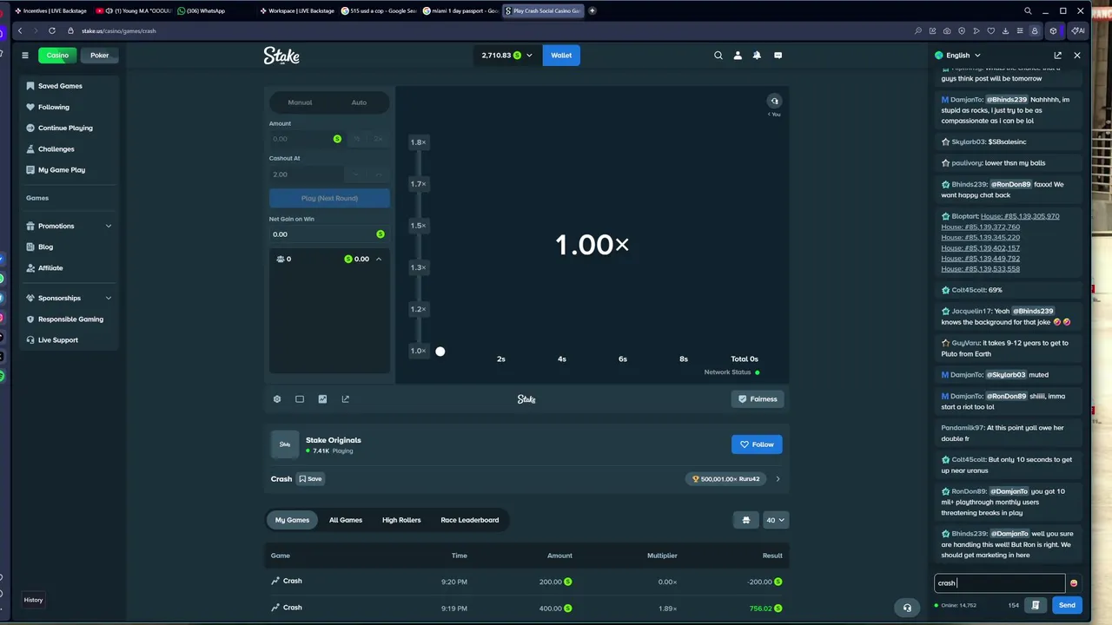The height and width of the screenshot is (625, 1112).
Task: Follow Stake Originals
Action: point(757,444)
